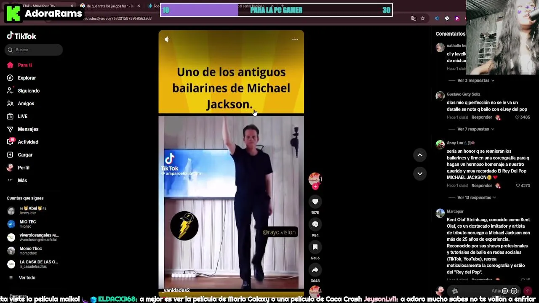Screen dimensions: 539x303
Task: Go to the next video arrow
Action: (x=420, y=173)
